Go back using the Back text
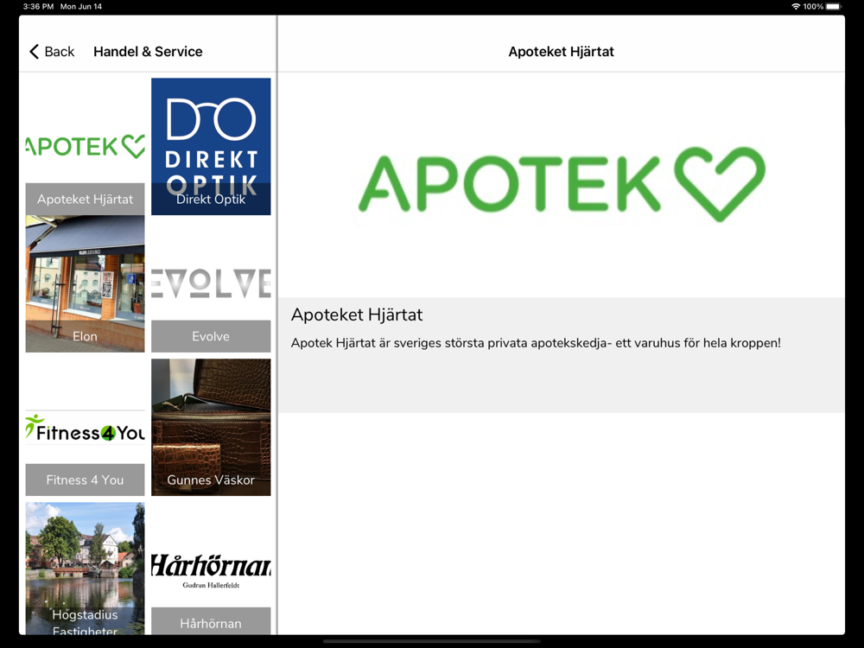This screenshot has height=648, width=864. point(59,52)
